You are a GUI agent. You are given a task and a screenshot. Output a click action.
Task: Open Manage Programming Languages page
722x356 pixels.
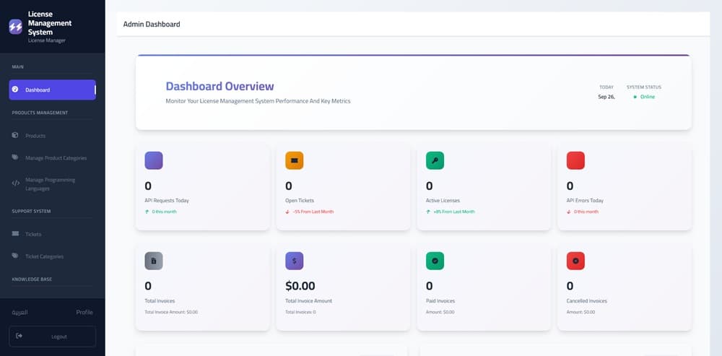[x=50, y=184]
